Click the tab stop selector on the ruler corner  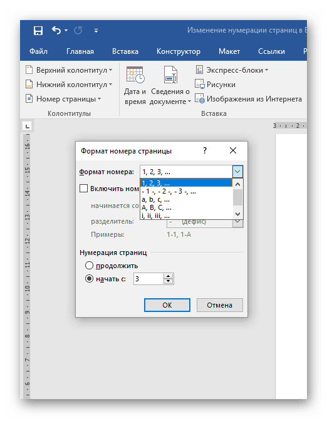point(28,126)
